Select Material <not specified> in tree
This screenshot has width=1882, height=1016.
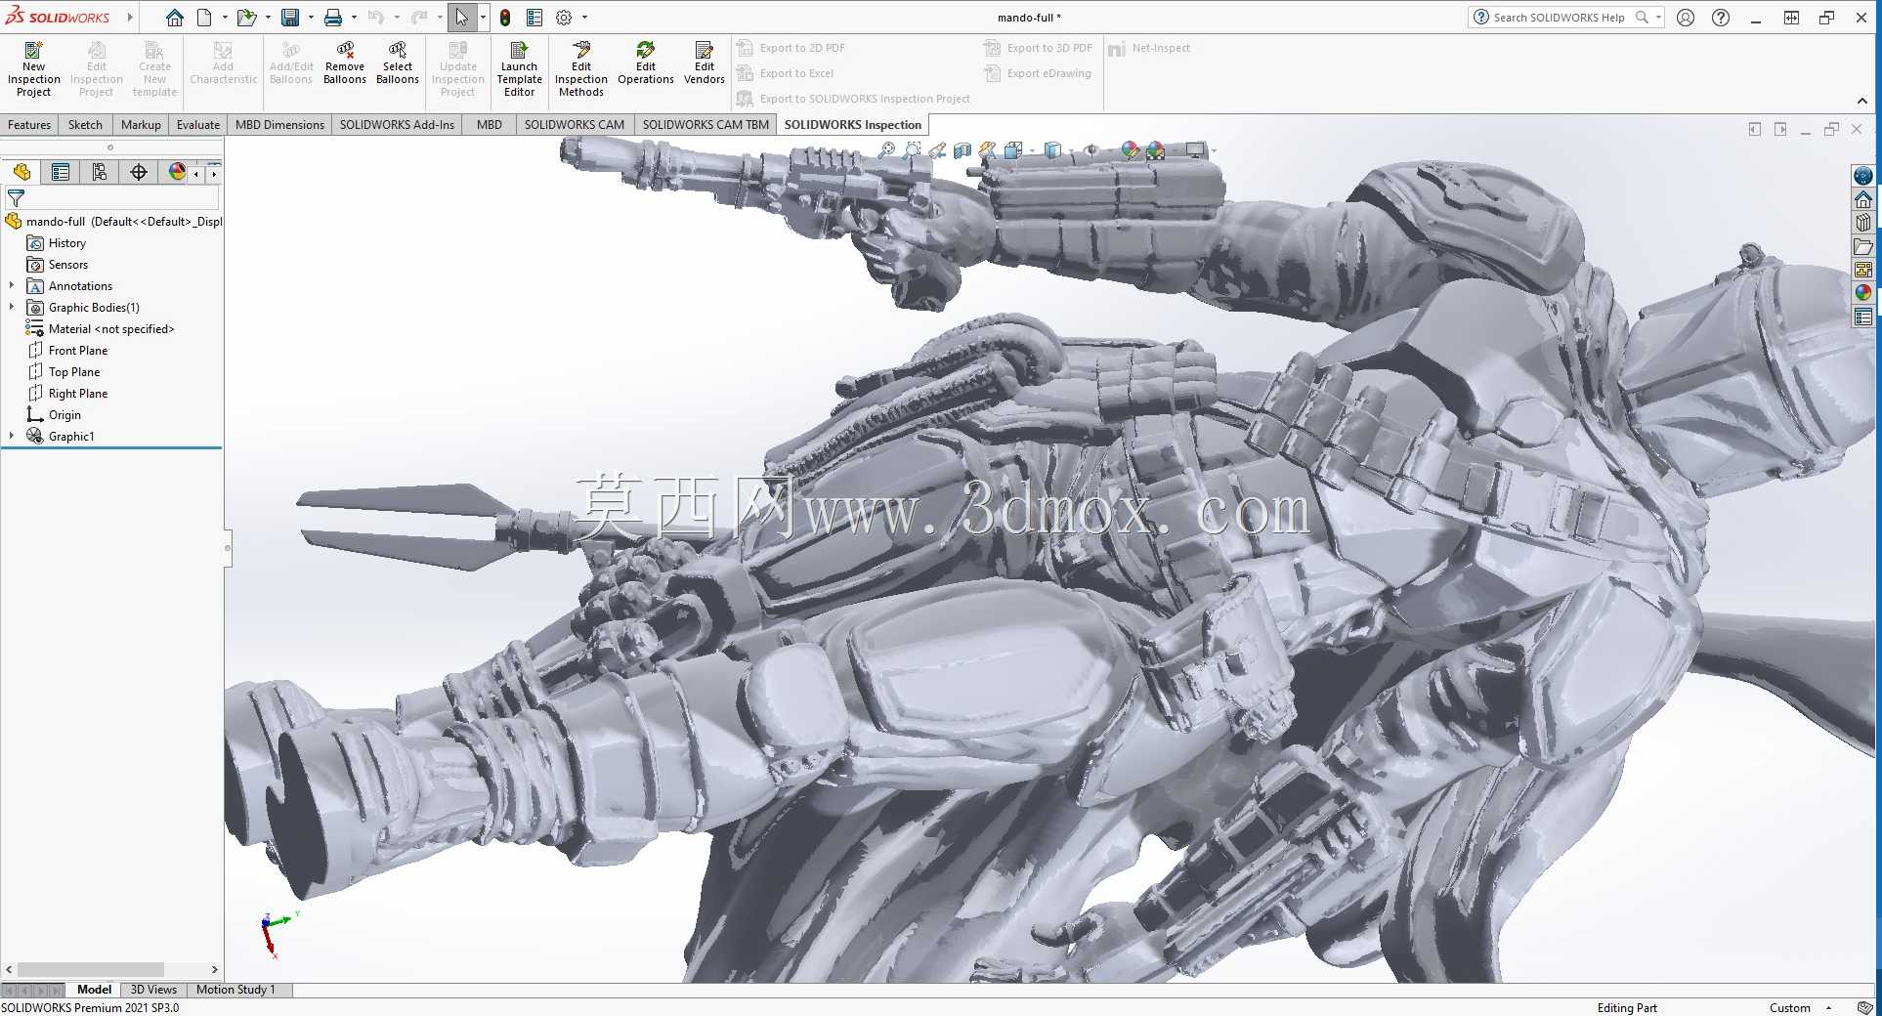(111, 329)
